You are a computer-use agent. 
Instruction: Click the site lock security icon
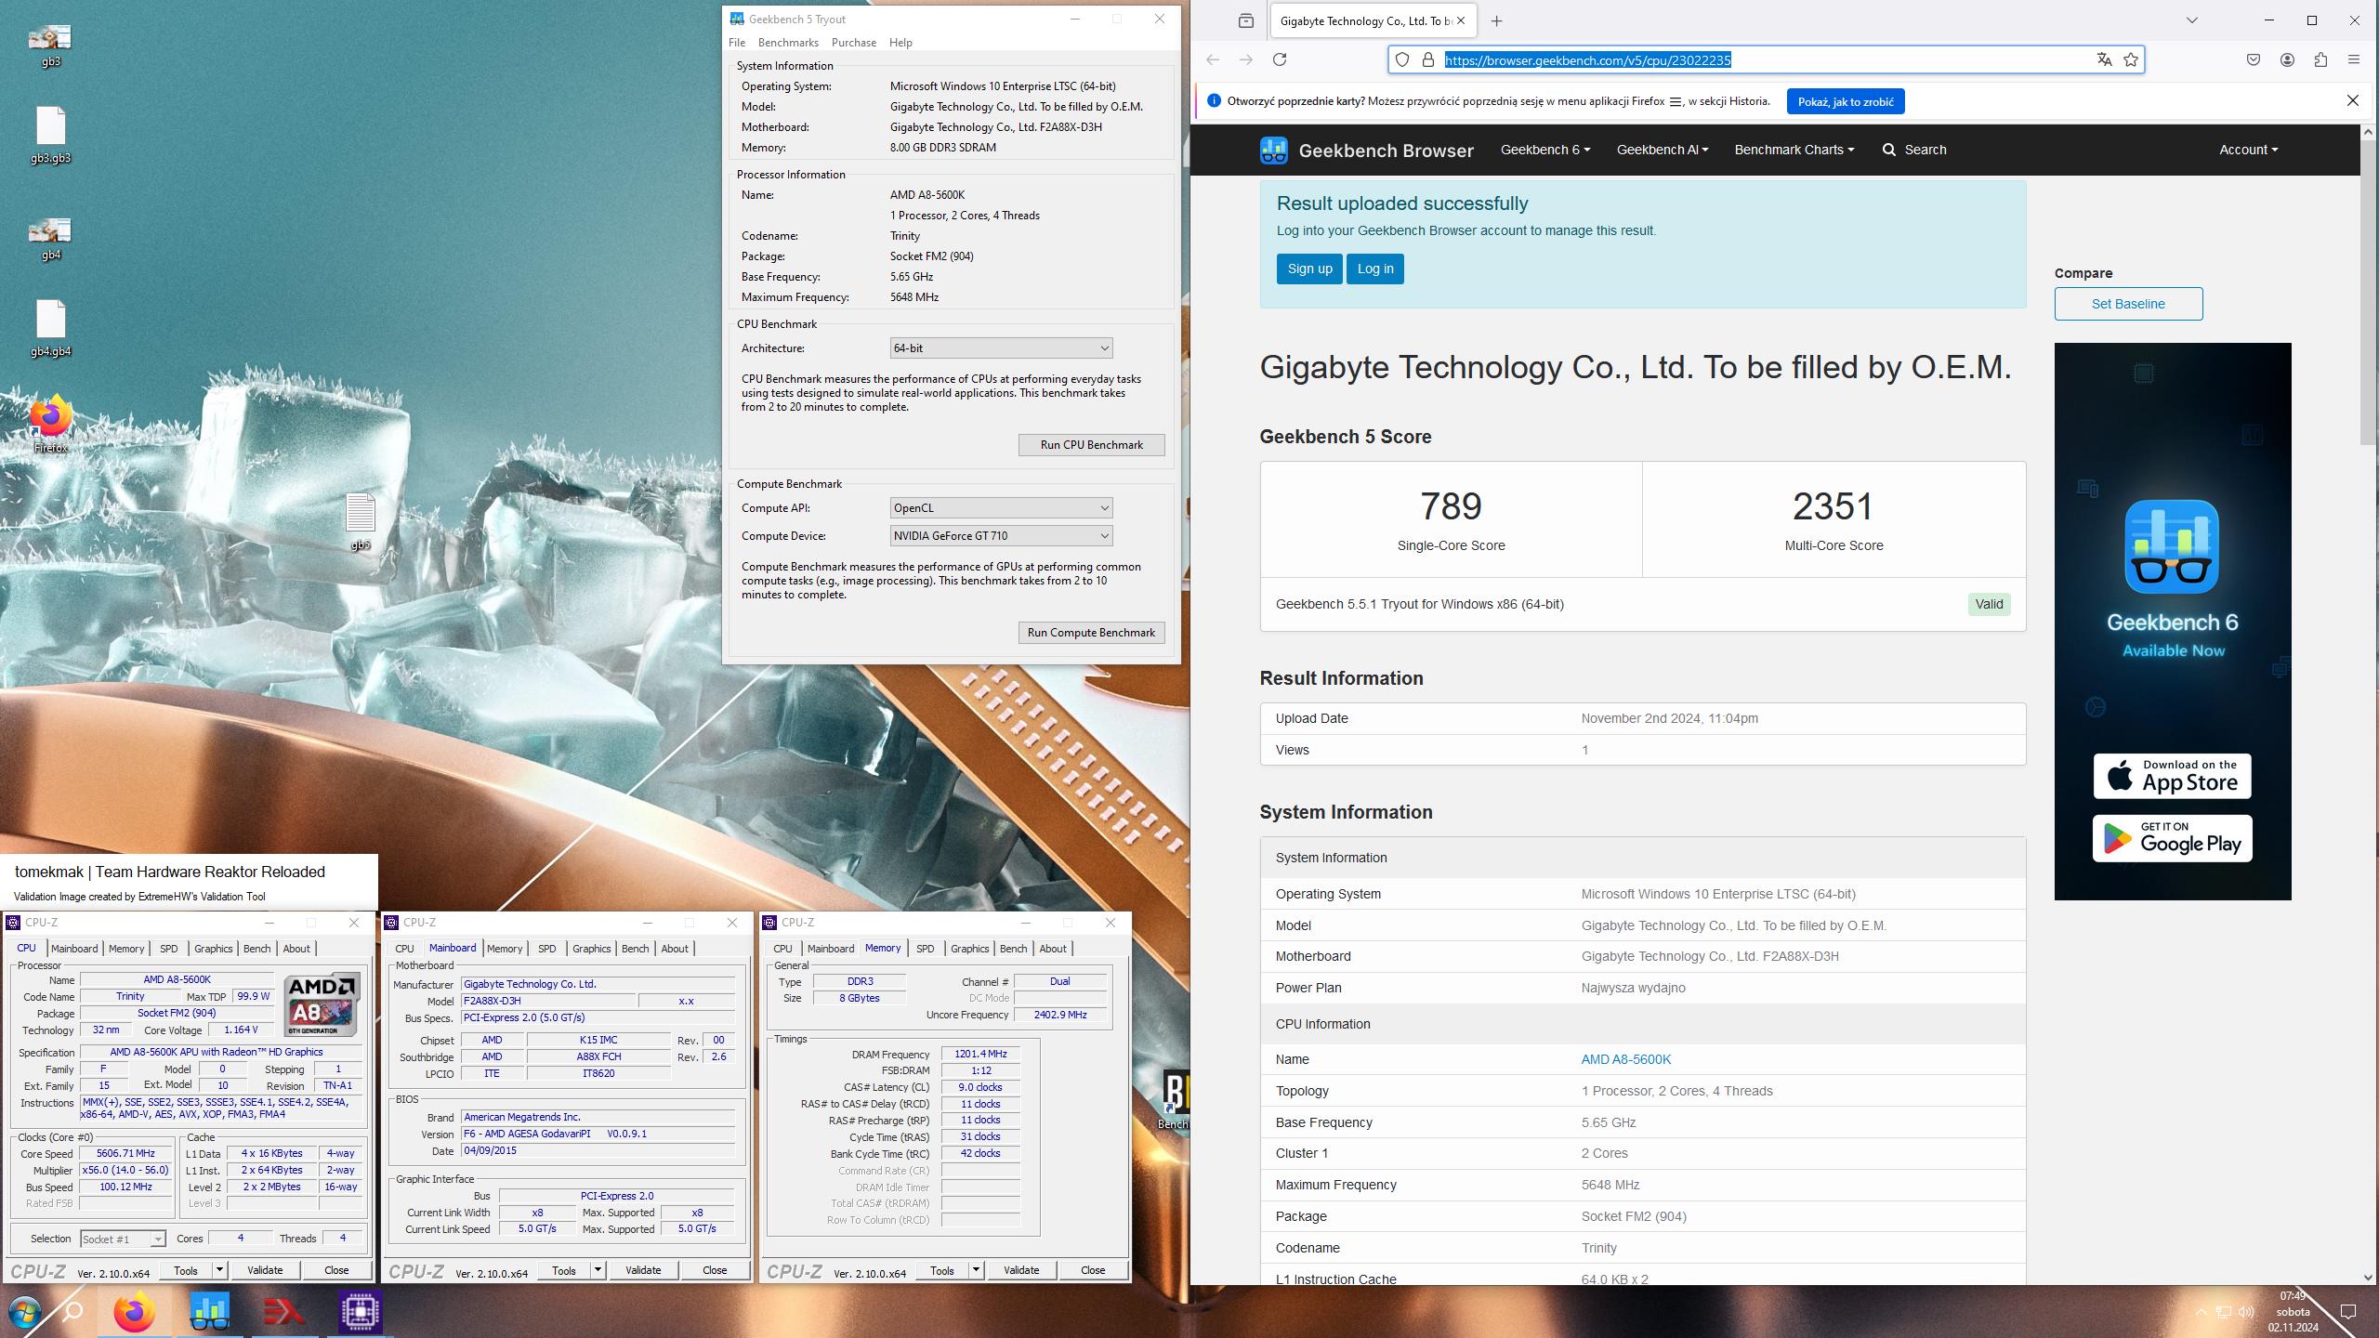[x=1428, y=59]
